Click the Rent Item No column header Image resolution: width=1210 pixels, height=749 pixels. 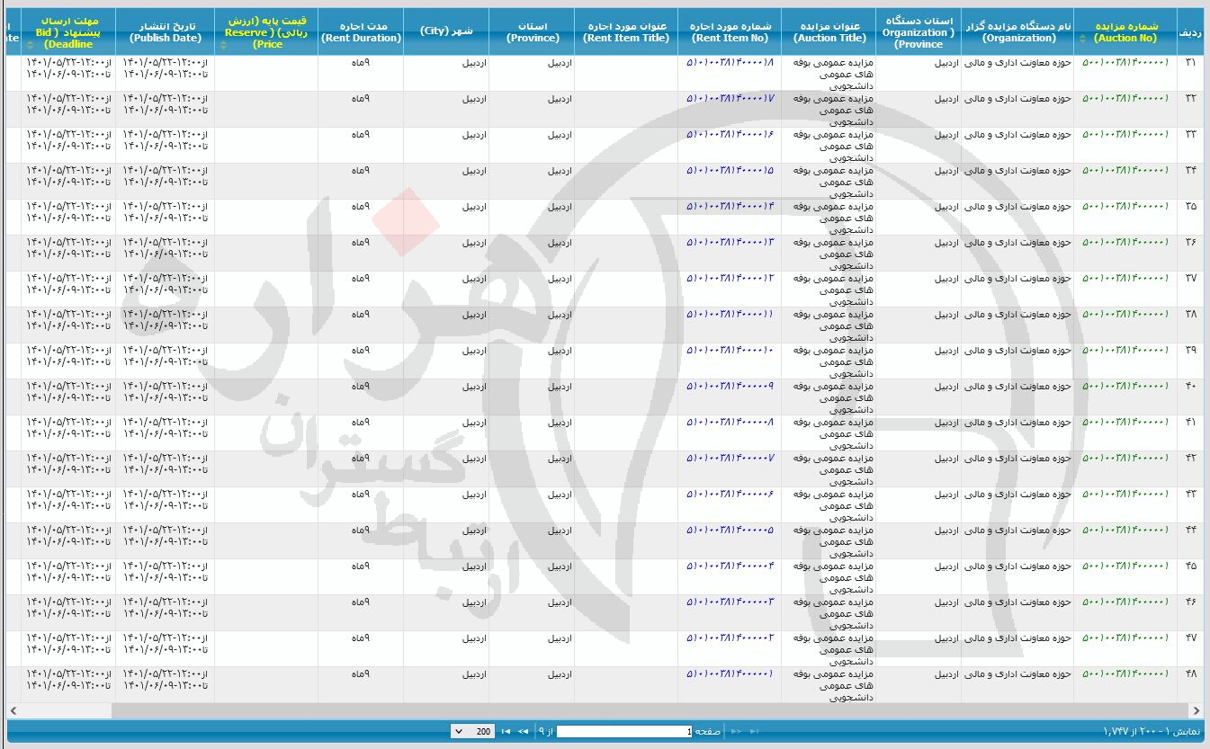pyautogui.click(x=730, y=31)
